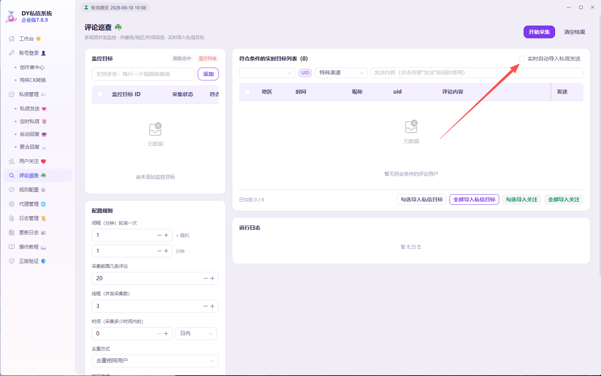Click the book icon beside 操作教程

pos(12,247)
